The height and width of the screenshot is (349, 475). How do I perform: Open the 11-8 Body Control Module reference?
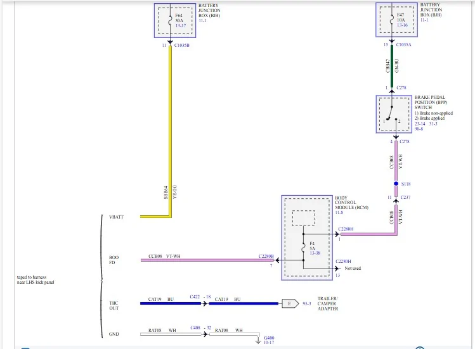coord(339,213)
